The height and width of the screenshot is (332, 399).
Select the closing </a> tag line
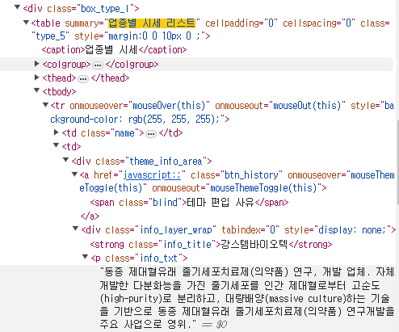click(90, 216)
